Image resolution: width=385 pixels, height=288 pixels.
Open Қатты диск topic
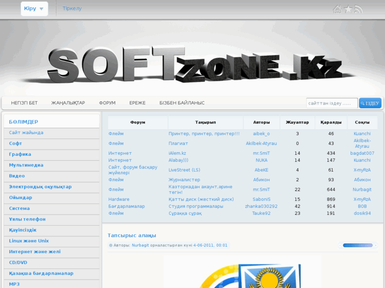pos(201,199)
